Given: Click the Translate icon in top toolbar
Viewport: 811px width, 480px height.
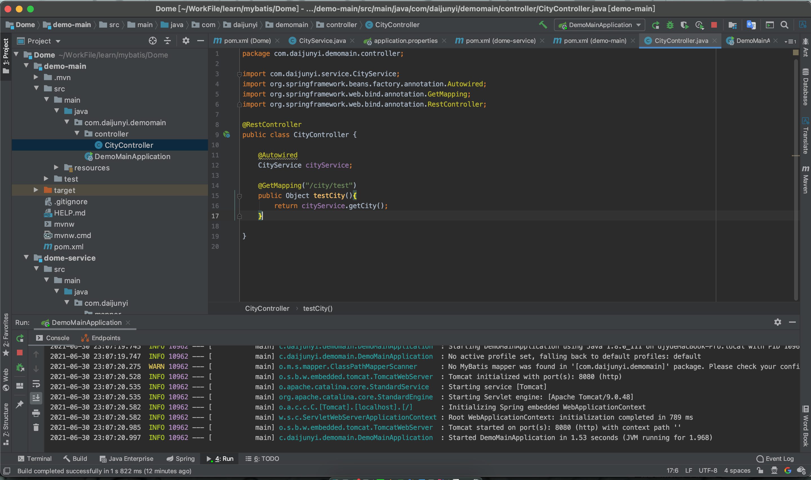Looking at the screenshot, I should coord(751,25).
